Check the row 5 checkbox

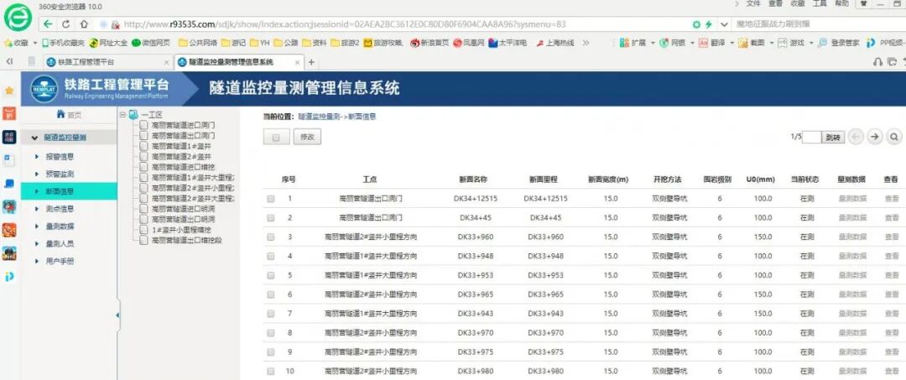(x=270, y=275)
